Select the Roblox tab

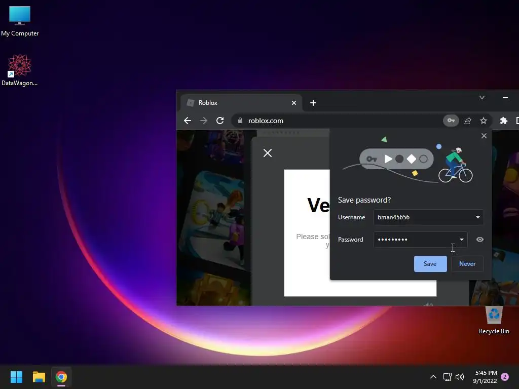[x=241, y=103]
